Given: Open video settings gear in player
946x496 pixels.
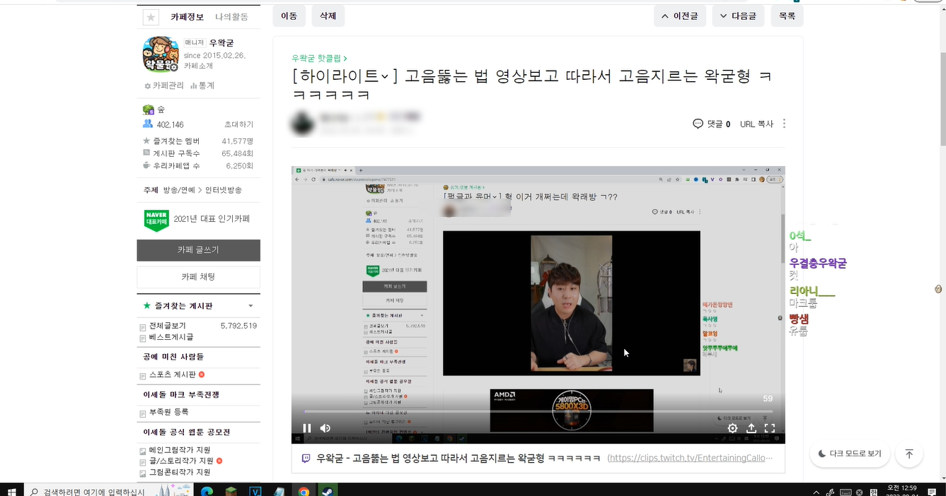Looking at the screenshot, I should [x=732, y=428].
